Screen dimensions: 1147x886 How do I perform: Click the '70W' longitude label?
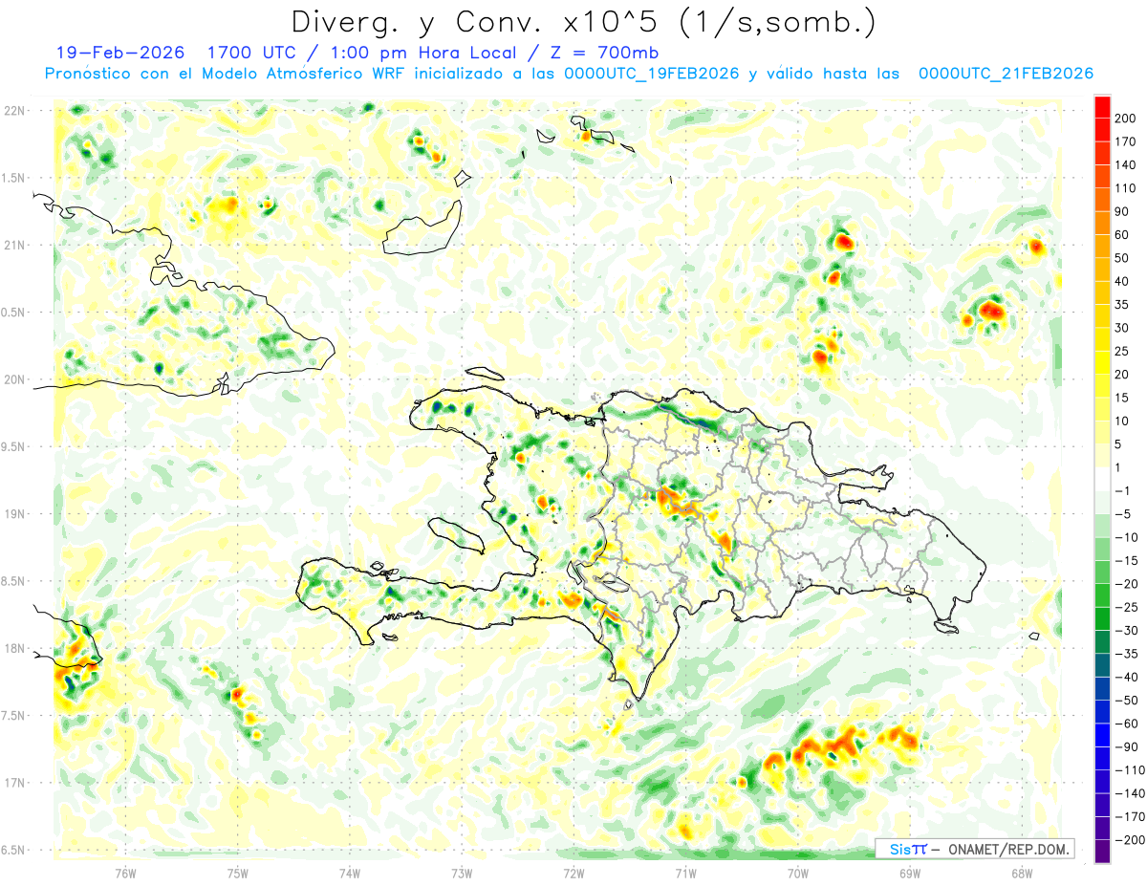(798, 874)
